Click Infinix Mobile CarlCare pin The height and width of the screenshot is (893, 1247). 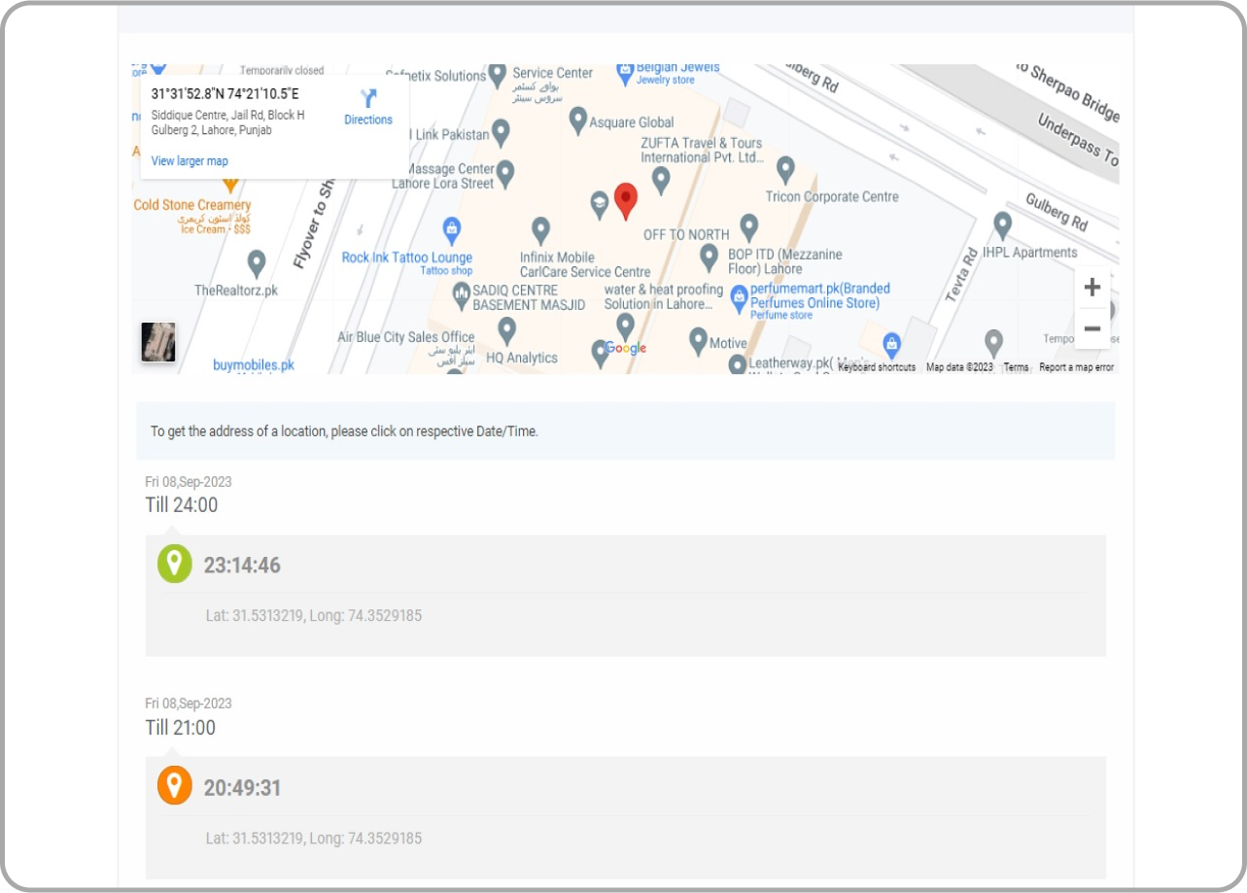(x=540, y=231)
